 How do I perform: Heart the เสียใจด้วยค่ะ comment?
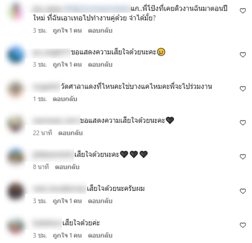pos(243,225)
